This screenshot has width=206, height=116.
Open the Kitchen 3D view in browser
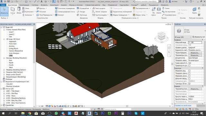(x=12, y=46)
